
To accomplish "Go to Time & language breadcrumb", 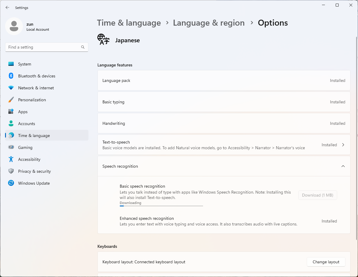I will click(129, 23).
